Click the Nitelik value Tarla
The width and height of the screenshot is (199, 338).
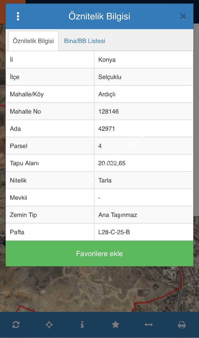105,180
